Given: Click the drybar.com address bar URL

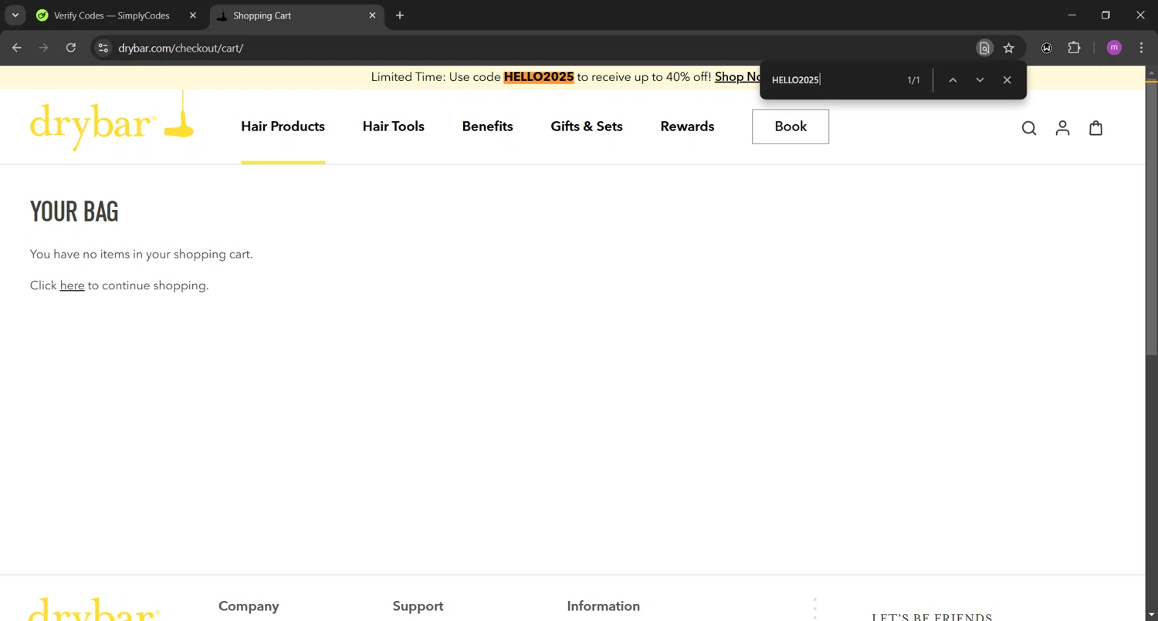Looking at the screenshot, I should pyautogui.click(x=181, y=48).
